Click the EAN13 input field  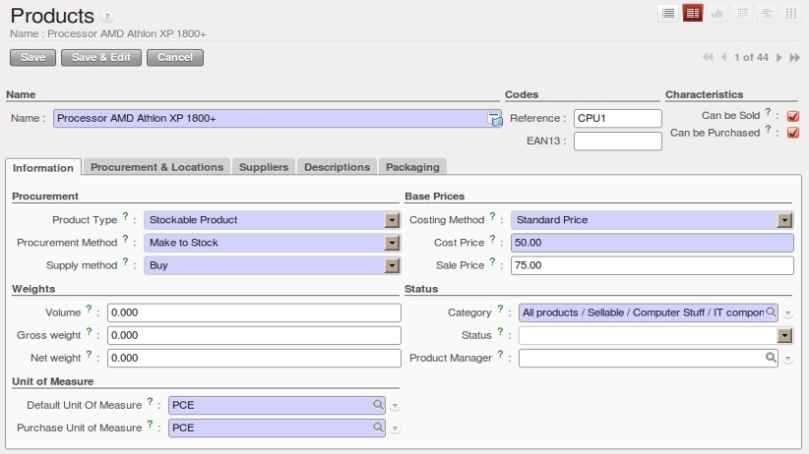point(617,142)
